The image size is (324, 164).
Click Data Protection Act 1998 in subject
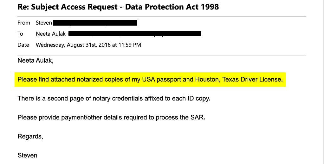172,7
